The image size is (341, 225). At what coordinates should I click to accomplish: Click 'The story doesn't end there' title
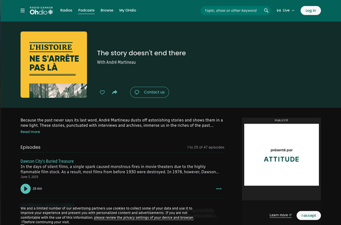141,53
